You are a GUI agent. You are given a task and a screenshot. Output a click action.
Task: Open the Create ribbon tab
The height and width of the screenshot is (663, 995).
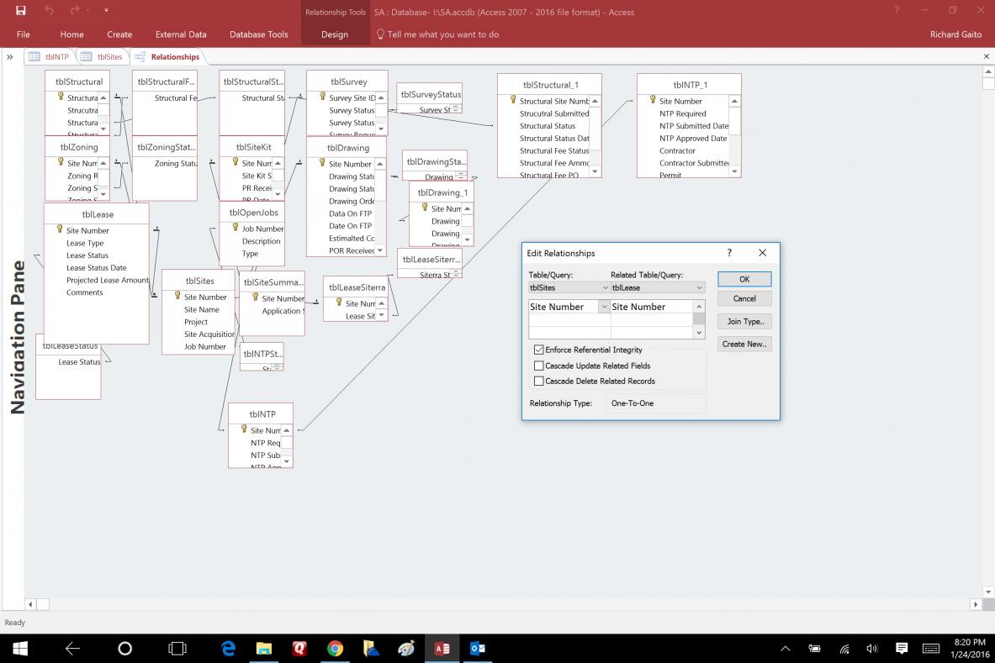point(119,34)
